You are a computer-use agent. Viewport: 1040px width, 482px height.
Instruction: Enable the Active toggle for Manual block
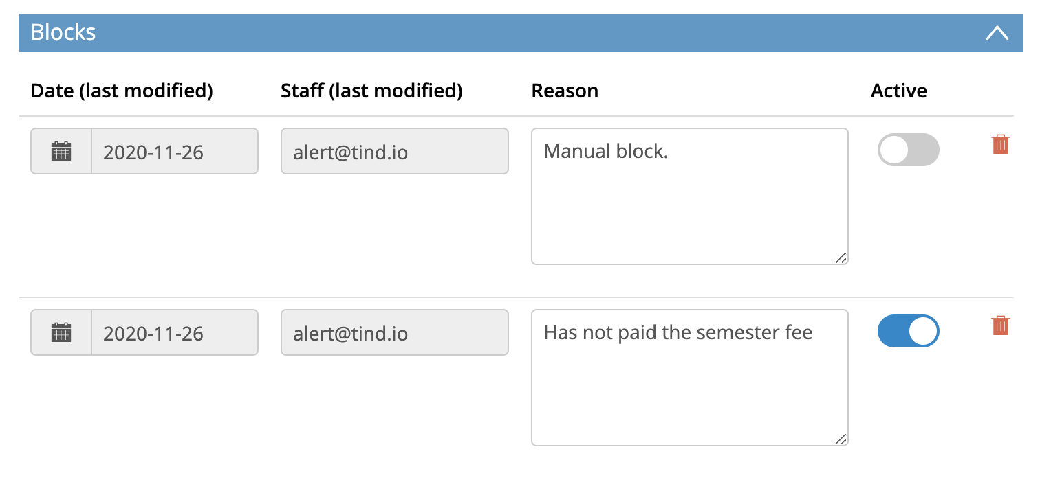pos(908,150)
